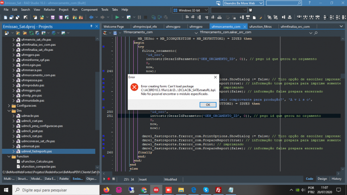
Task: Switch to the Design view tab
Action: coord(322,179)
